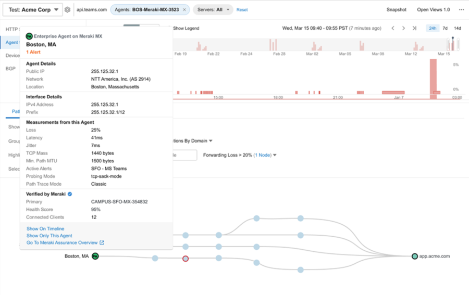
Task: Jump to latest time interval
Action: [414, 28]
